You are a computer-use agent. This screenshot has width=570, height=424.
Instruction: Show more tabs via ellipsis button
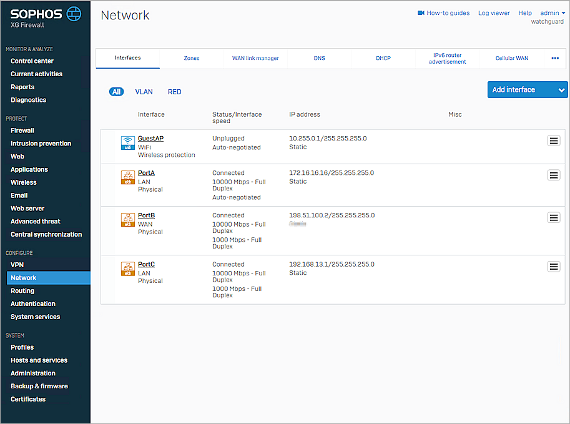pos(554,58)
